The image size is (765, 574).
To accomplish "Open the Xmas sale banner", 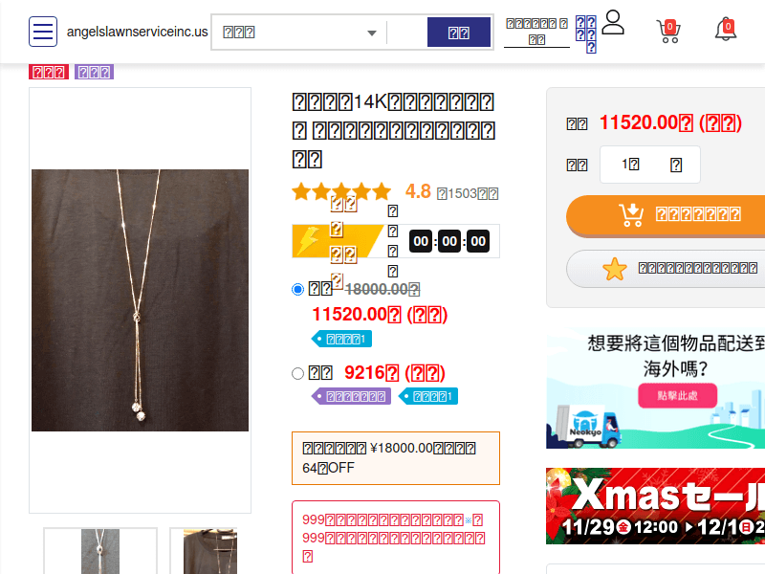I will pos(655,506).
